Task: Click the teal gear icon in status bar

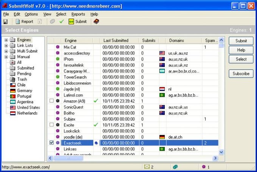Action: (x=175, y=167)
